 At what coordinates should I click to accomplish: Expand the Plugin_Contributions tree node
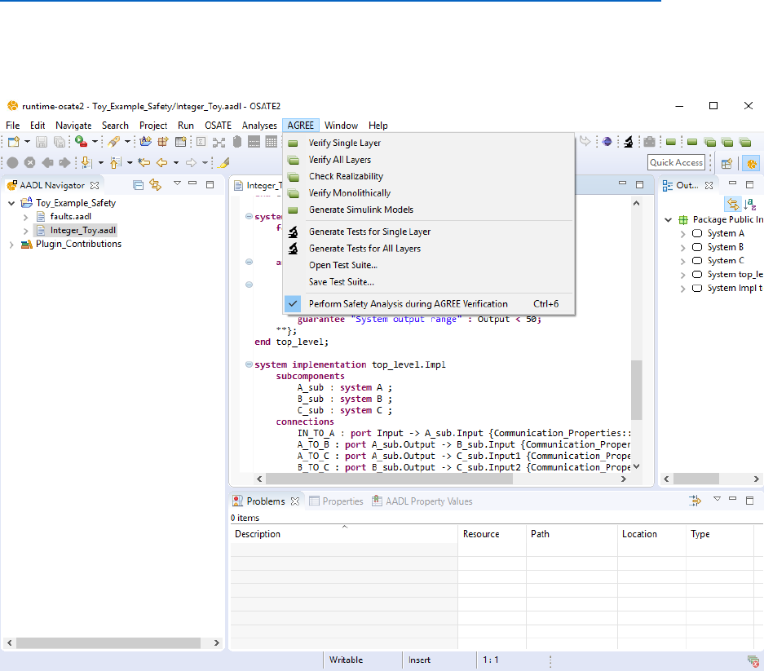[x=11, y=244]
